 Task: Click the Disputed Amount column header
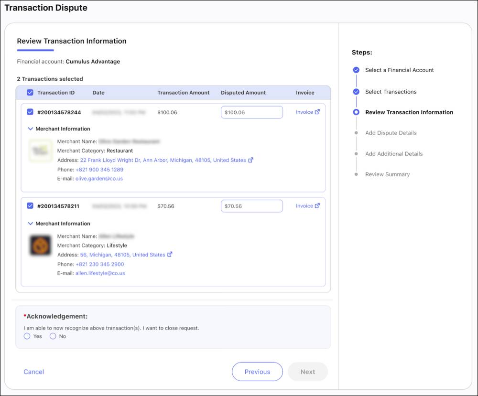243,93
